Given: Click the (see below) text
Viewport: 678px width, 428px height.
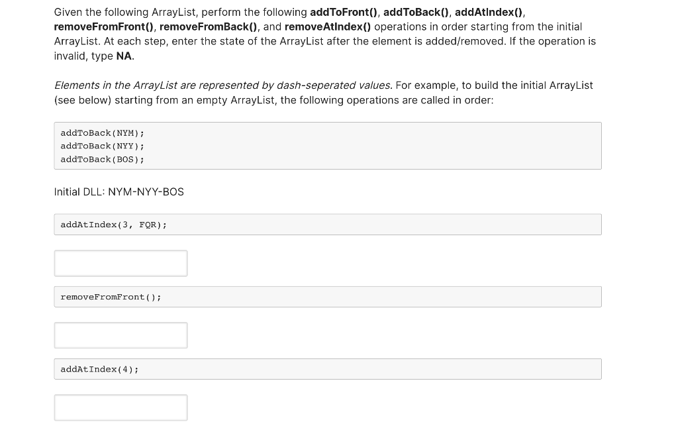Looking at the screenshot, I should click(83, 101).
